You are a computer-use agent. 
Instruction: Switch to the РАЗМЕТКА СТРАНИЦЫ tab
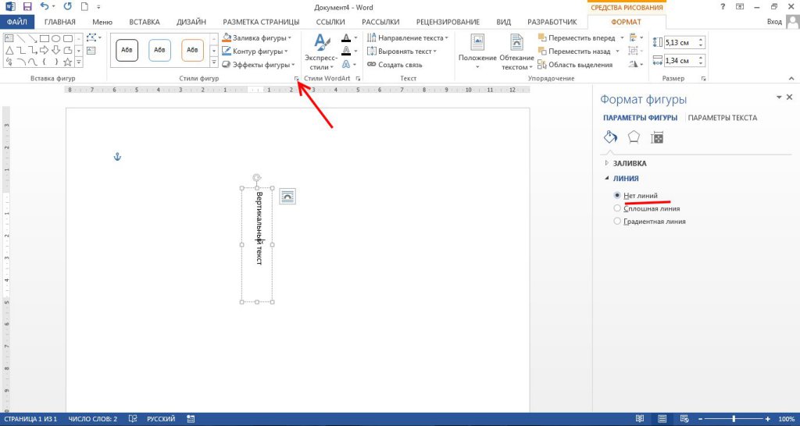261,22
